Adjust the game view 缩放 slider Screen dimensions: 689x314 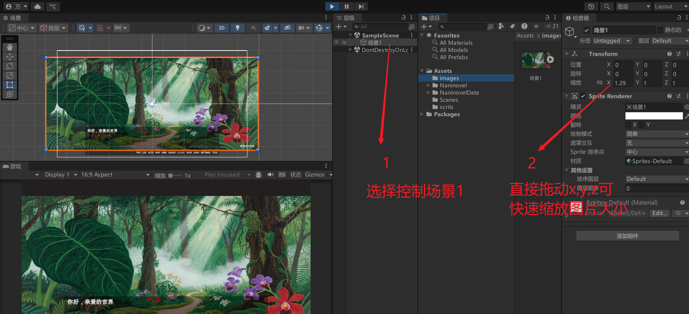pos(175,175)
